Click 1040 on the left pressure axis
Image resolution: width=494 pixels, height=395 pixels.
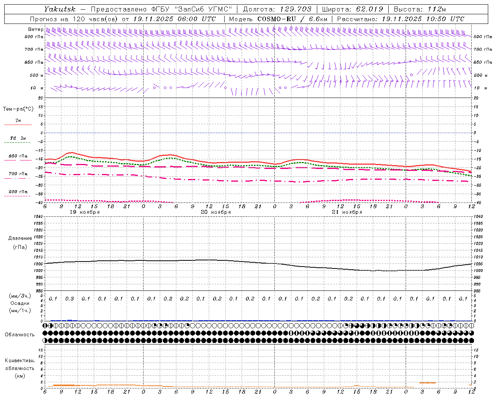(x=38, y=217)
